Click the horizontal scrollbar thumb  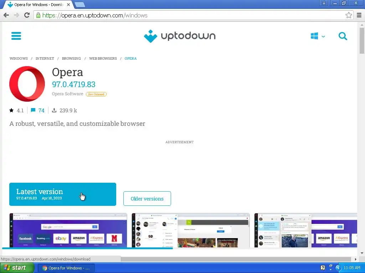click(236, 259)
